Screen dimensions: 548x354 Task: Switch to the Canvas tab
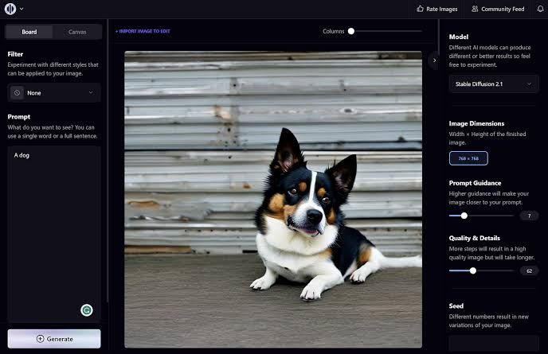[77, 32]
